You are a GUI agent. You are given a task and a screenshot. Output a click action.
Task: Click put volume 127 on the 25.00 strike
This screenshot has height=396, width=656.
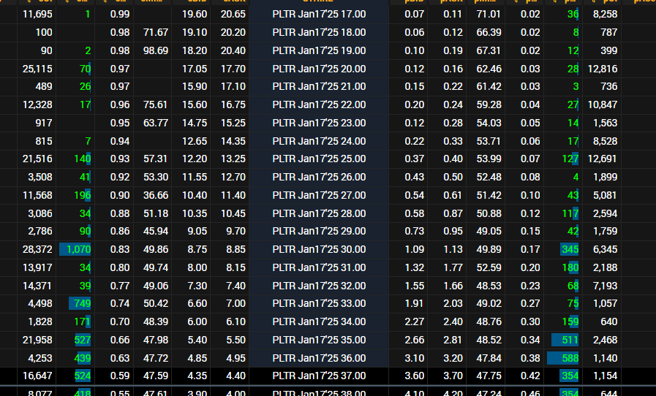click(x=570, y=159)
